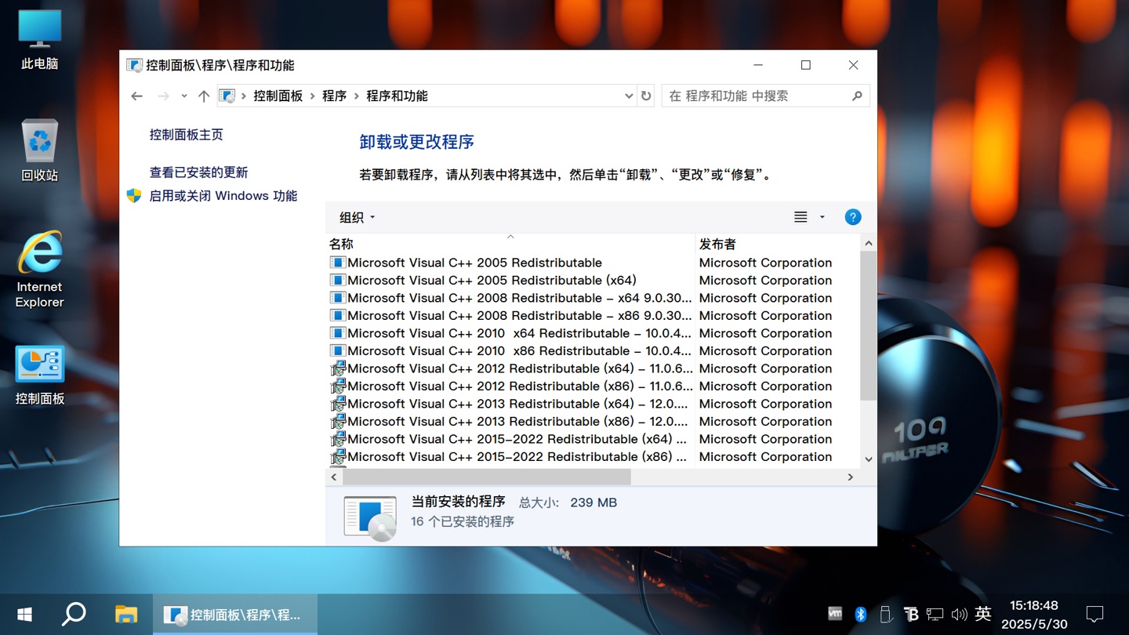The height and width of the screenshot is (635, 1129).
Task: Click the forward navigation arrow
Action: tap(163, 96)
